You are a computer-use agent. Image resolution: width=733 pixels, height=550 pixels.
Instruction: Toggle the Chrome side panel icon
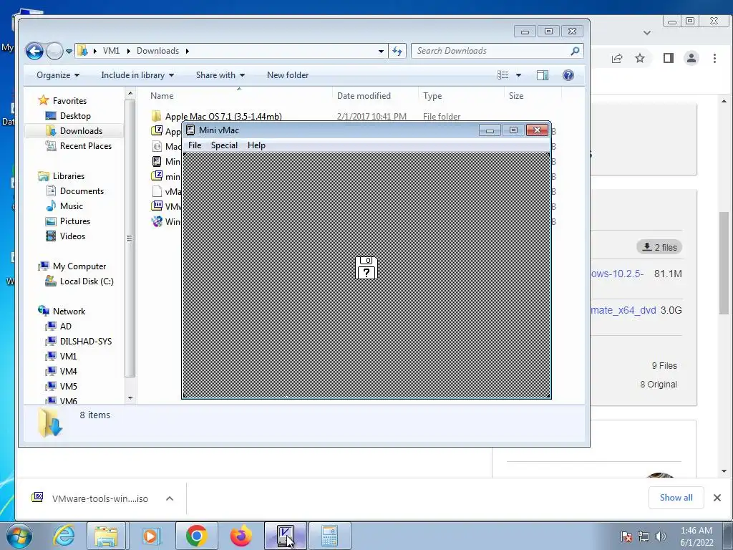[669, 59]
